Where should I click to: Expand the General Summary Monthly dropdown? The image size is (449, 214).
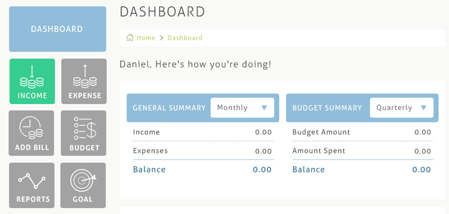click(242, 108)
